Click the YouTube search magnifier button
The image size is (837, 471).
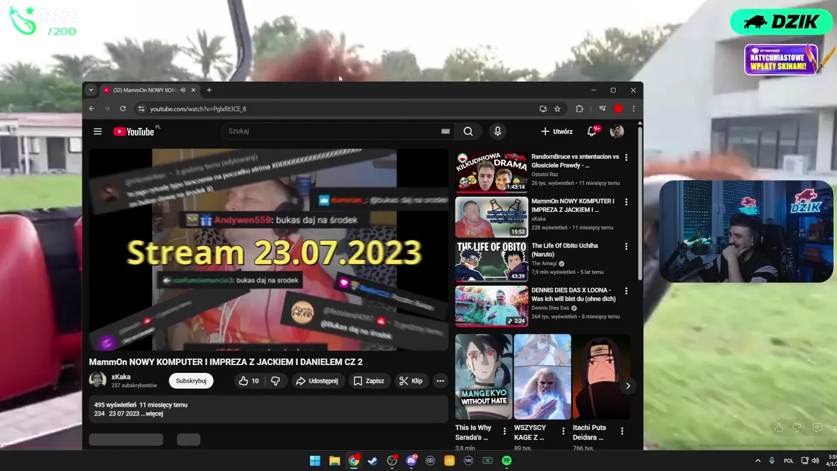tap(468, 131)
